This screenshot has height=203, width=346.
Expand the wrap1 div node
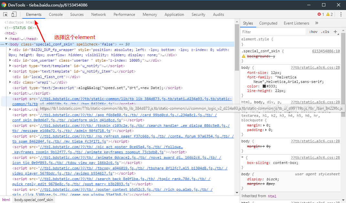click(x=10, y=82)
